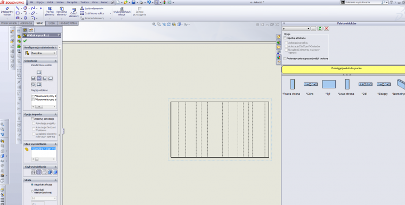Select Użyj skali niestandardowej radio

[x=33, y=191]
